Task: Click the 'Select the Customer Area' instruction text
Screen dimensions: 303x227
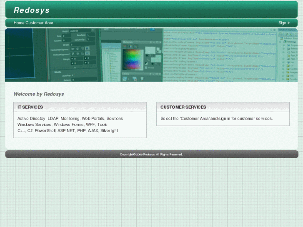Action: (216, 119)
